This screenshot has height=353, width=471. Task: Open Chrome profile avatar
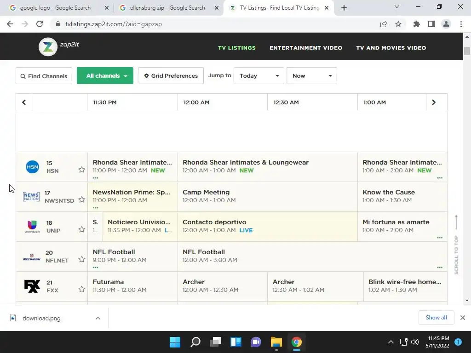click(x=446, y=24)
